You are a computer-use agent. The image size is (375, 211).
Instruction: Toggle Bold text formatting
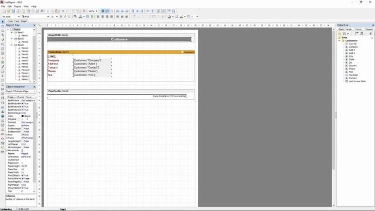tap(60, 16)
